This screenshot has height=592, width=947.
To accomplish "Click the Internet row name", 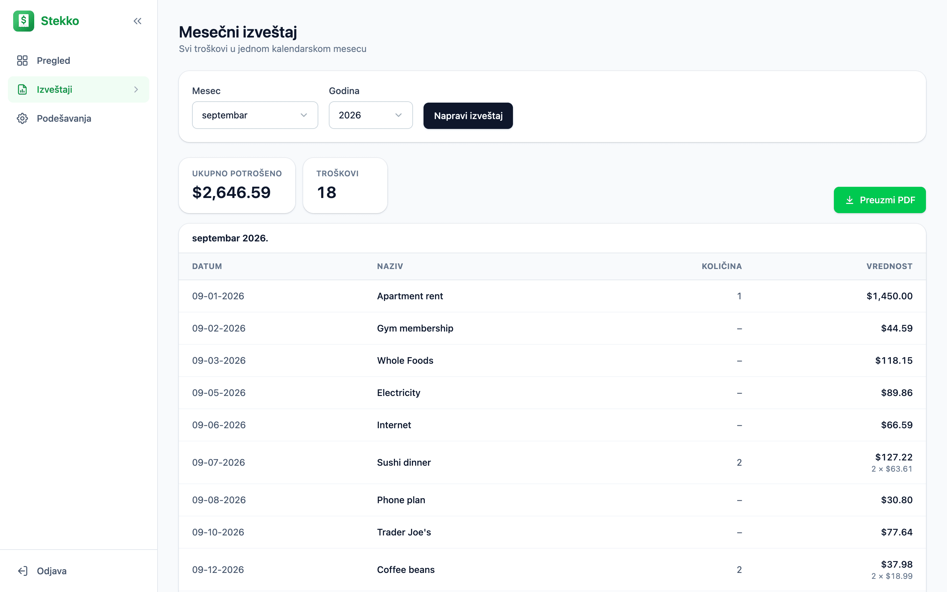I will [394, 425].
